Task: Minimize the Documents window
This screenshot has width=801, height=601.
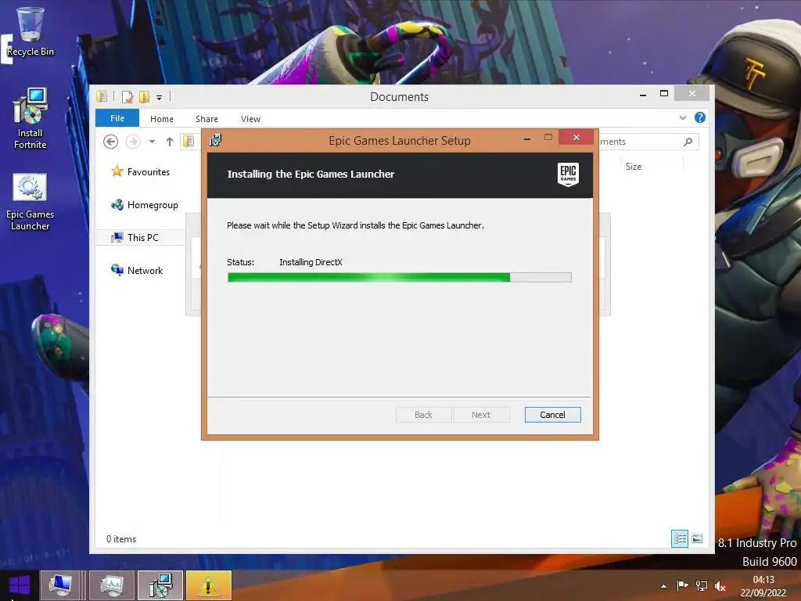Action: pyautogui.click(x=643, y=95)
